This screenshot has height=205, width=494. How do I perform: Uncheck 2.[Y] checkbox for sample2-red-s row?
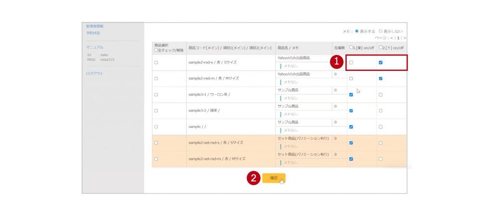pos(381,63)
